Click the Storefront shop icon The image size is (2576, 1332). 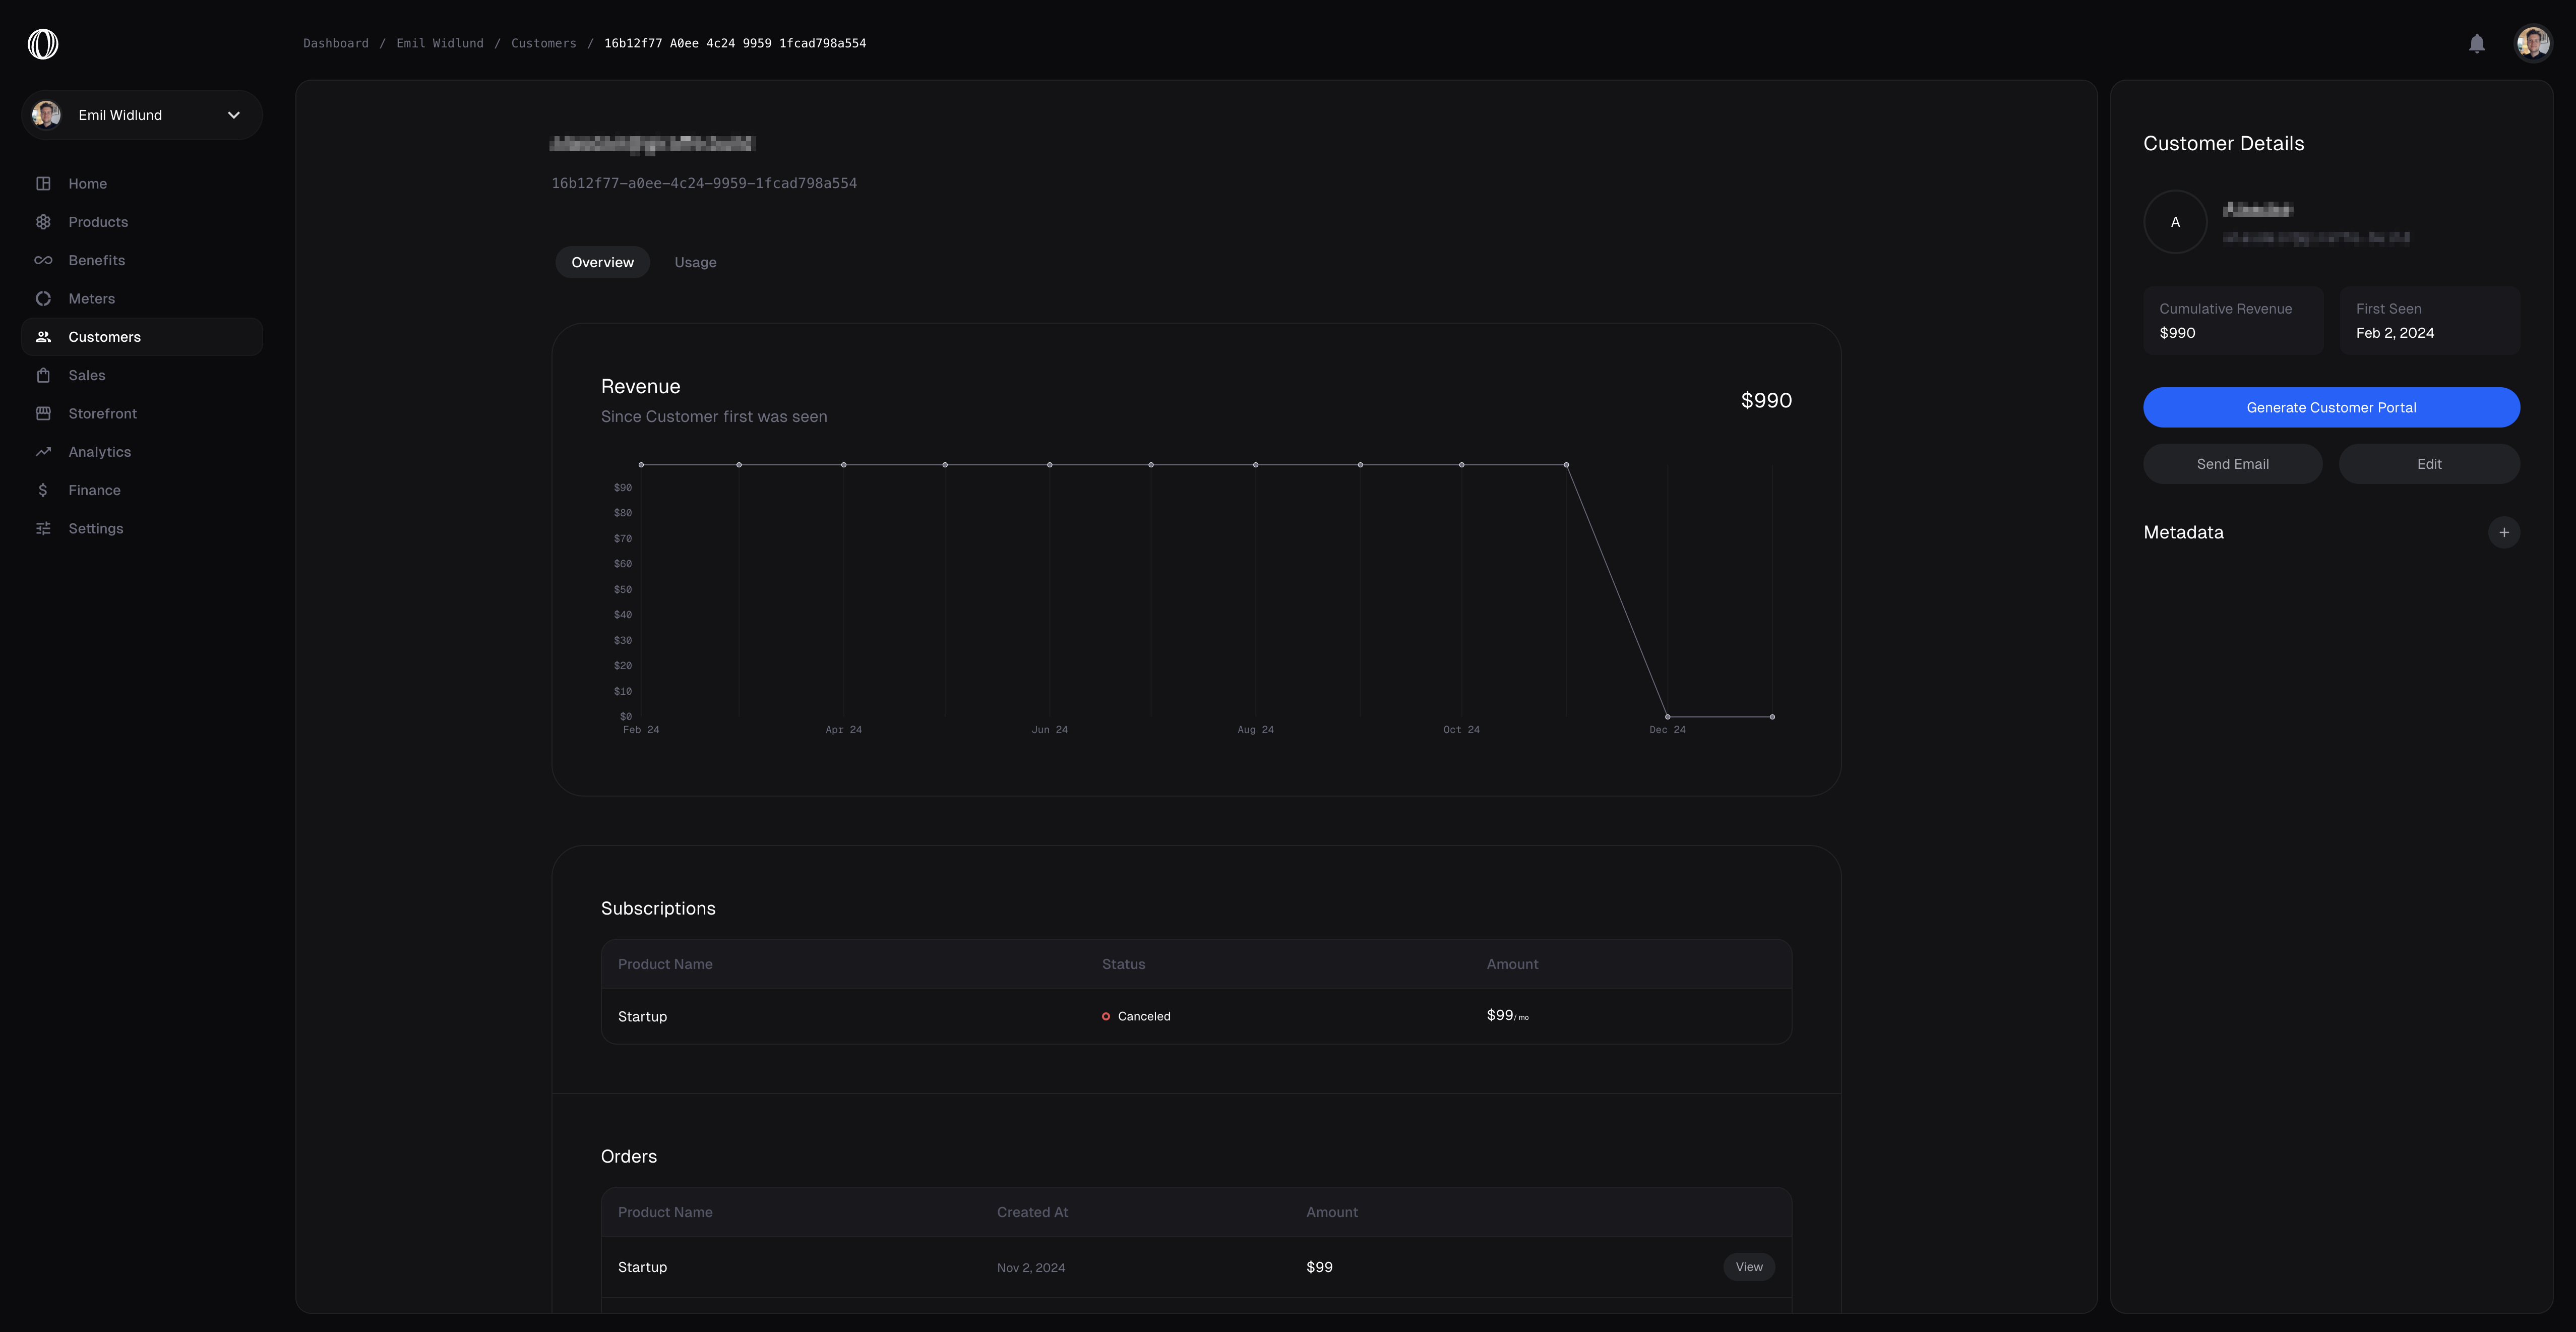coord(43,414)
